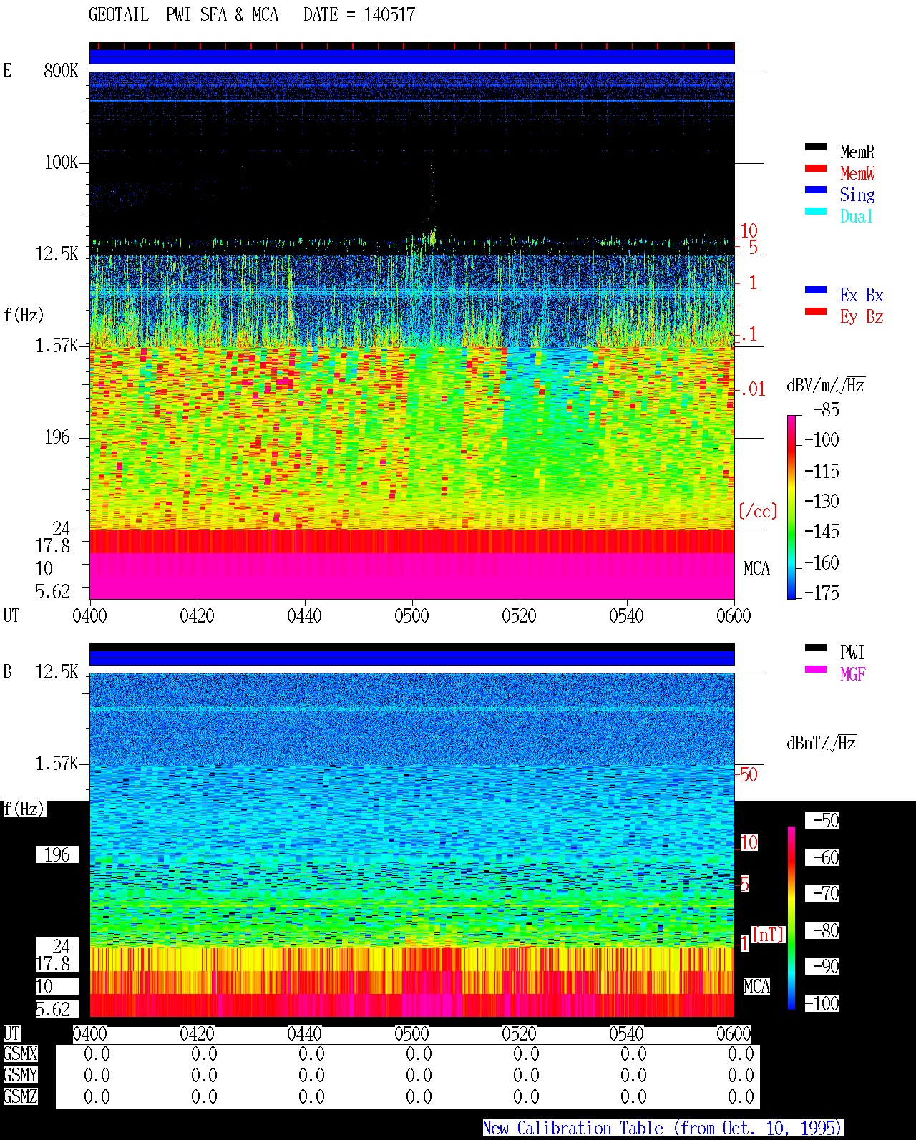Image resolution: width=916 pixels, height=1140 pixels.
Task: Click the red [/cc] density axis label
Action: pyautogui.click(x=758, y=511)
